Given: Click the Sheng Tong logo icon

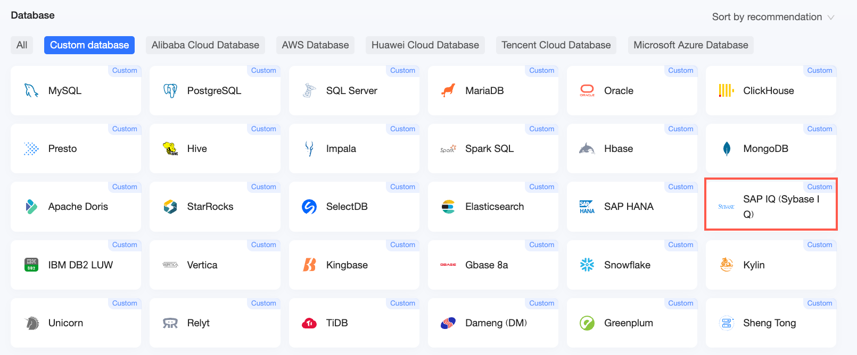Looking at the screenshot, I should click(727, 323).
